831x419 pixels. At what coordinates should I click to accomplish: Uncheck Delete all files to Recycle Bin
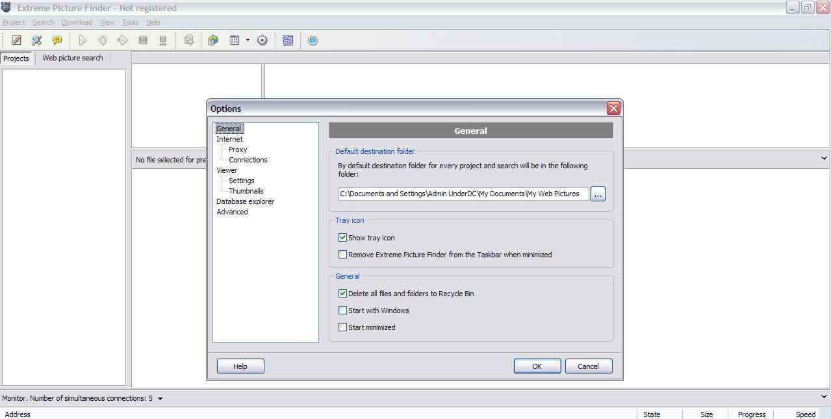click(342, 294)
